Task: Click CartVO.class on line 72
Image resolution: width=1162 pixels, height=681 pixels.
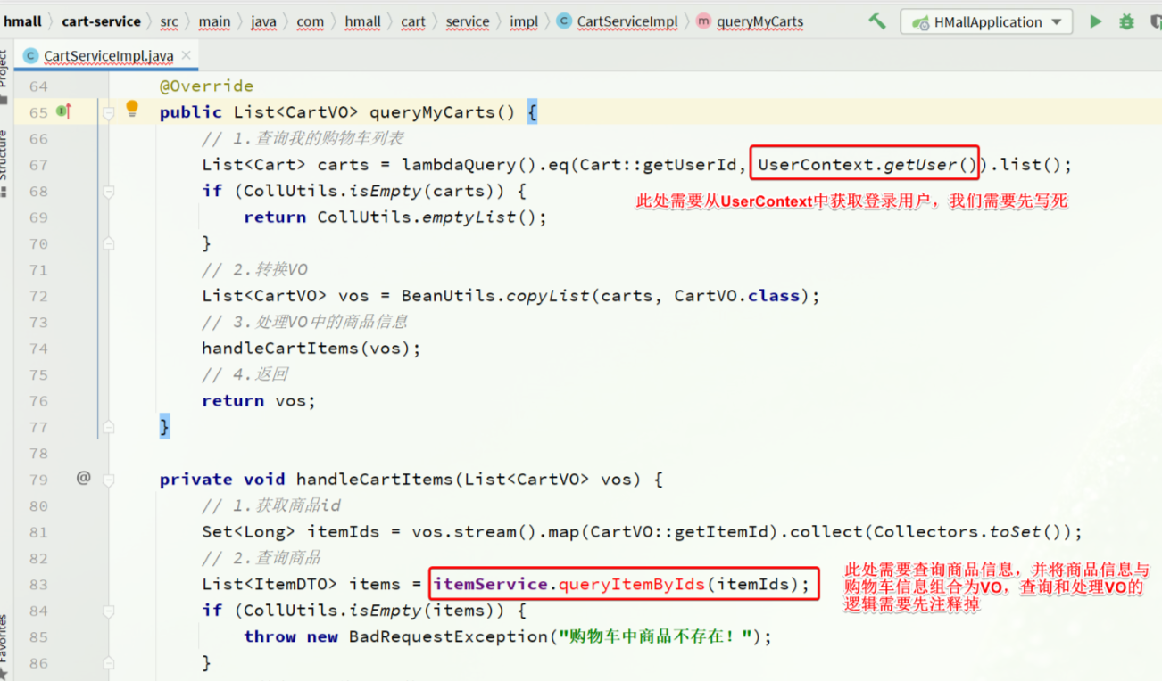Action: click(736, 296)
